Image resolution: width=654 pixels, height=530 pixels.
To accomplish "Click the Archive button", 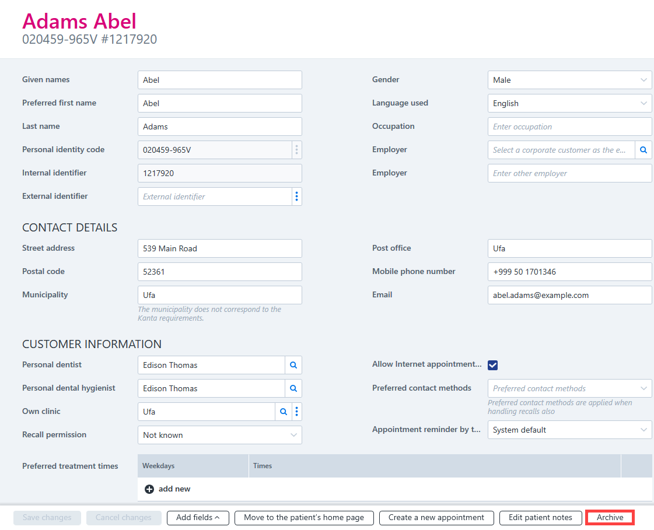I will [x=610, y=518].
